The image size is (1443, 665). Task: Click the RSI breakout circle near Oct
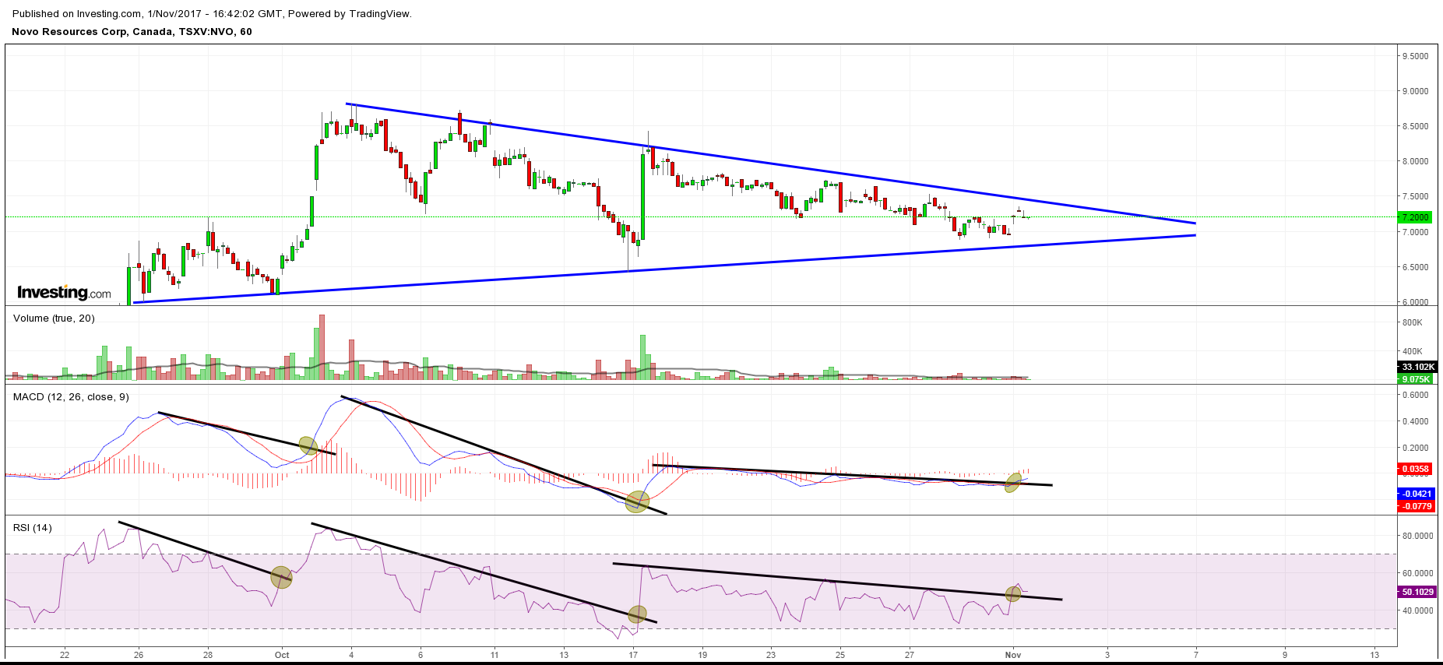[x=281, y=577]
